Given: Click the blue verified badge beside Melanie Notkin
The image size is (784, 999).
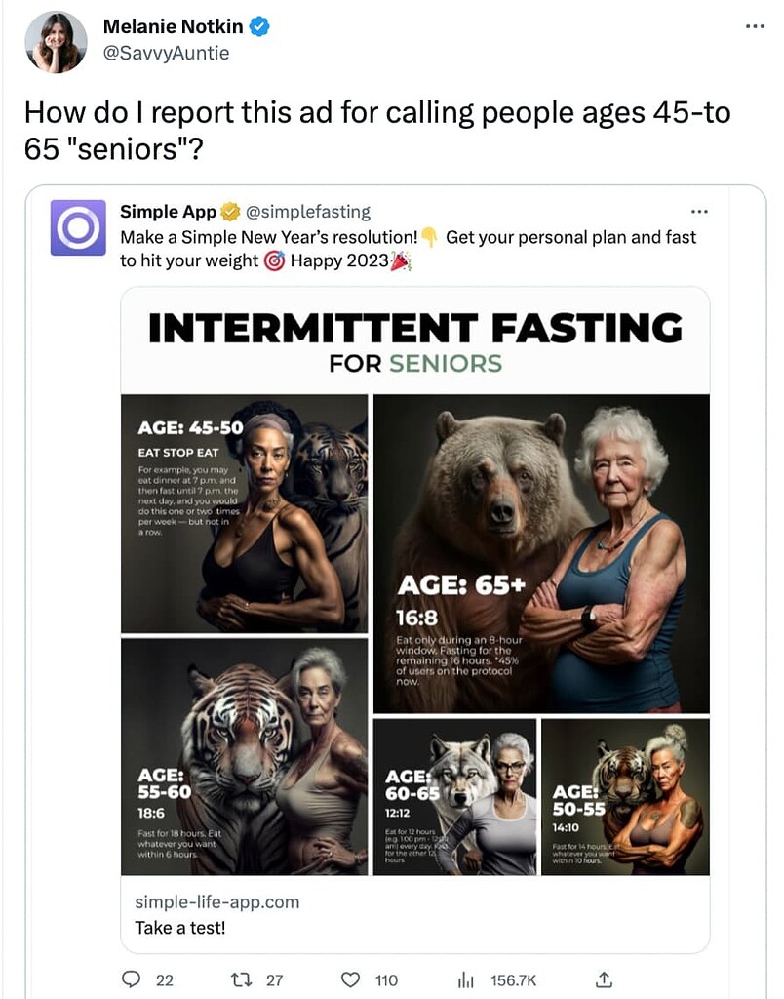Looking at the screenshot, I should click(259, 27).
